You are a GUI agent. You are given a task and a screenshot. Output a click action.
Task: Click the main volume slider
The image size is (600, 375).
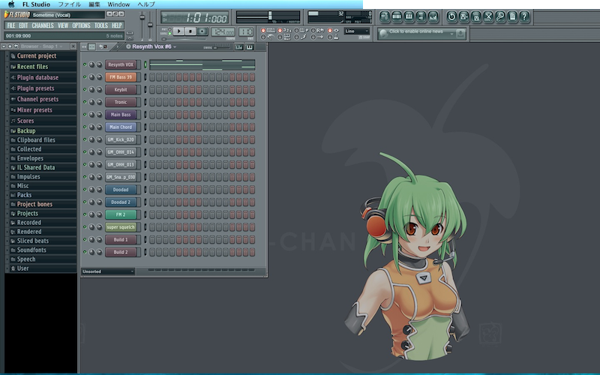142,17
